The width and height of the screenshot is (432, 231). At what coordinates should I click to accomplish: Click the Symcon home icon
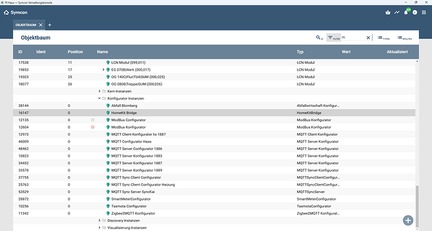(x=6, y=12)
